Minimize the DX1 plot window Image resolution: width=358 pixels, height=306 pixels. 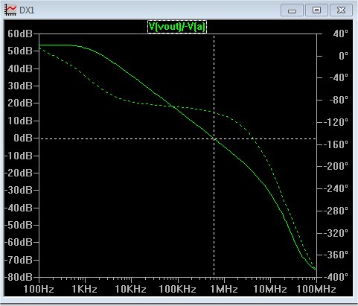pyautogui.click(x=292, y=10)
